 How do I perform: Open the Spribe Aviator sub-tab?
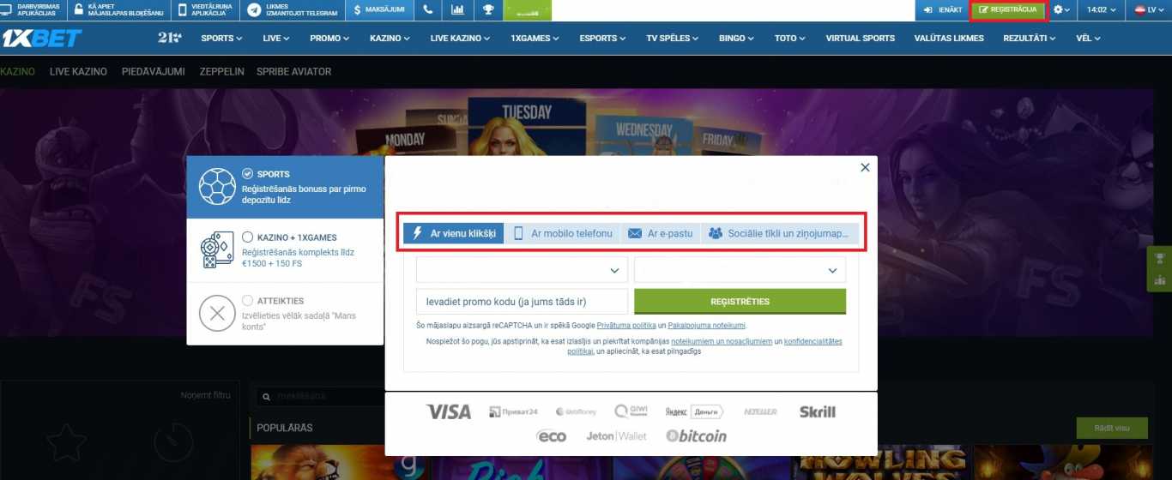[x=293, y=72]
